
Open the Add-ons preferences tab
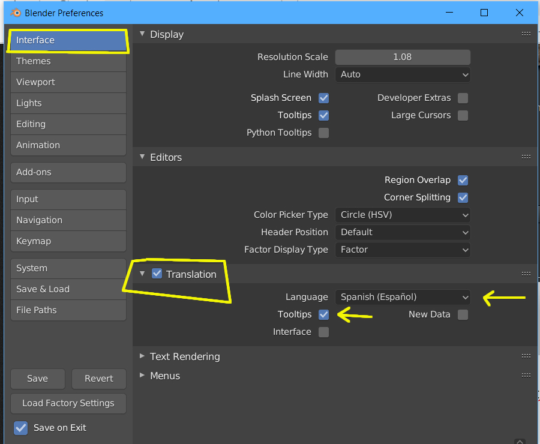point(68,172)
